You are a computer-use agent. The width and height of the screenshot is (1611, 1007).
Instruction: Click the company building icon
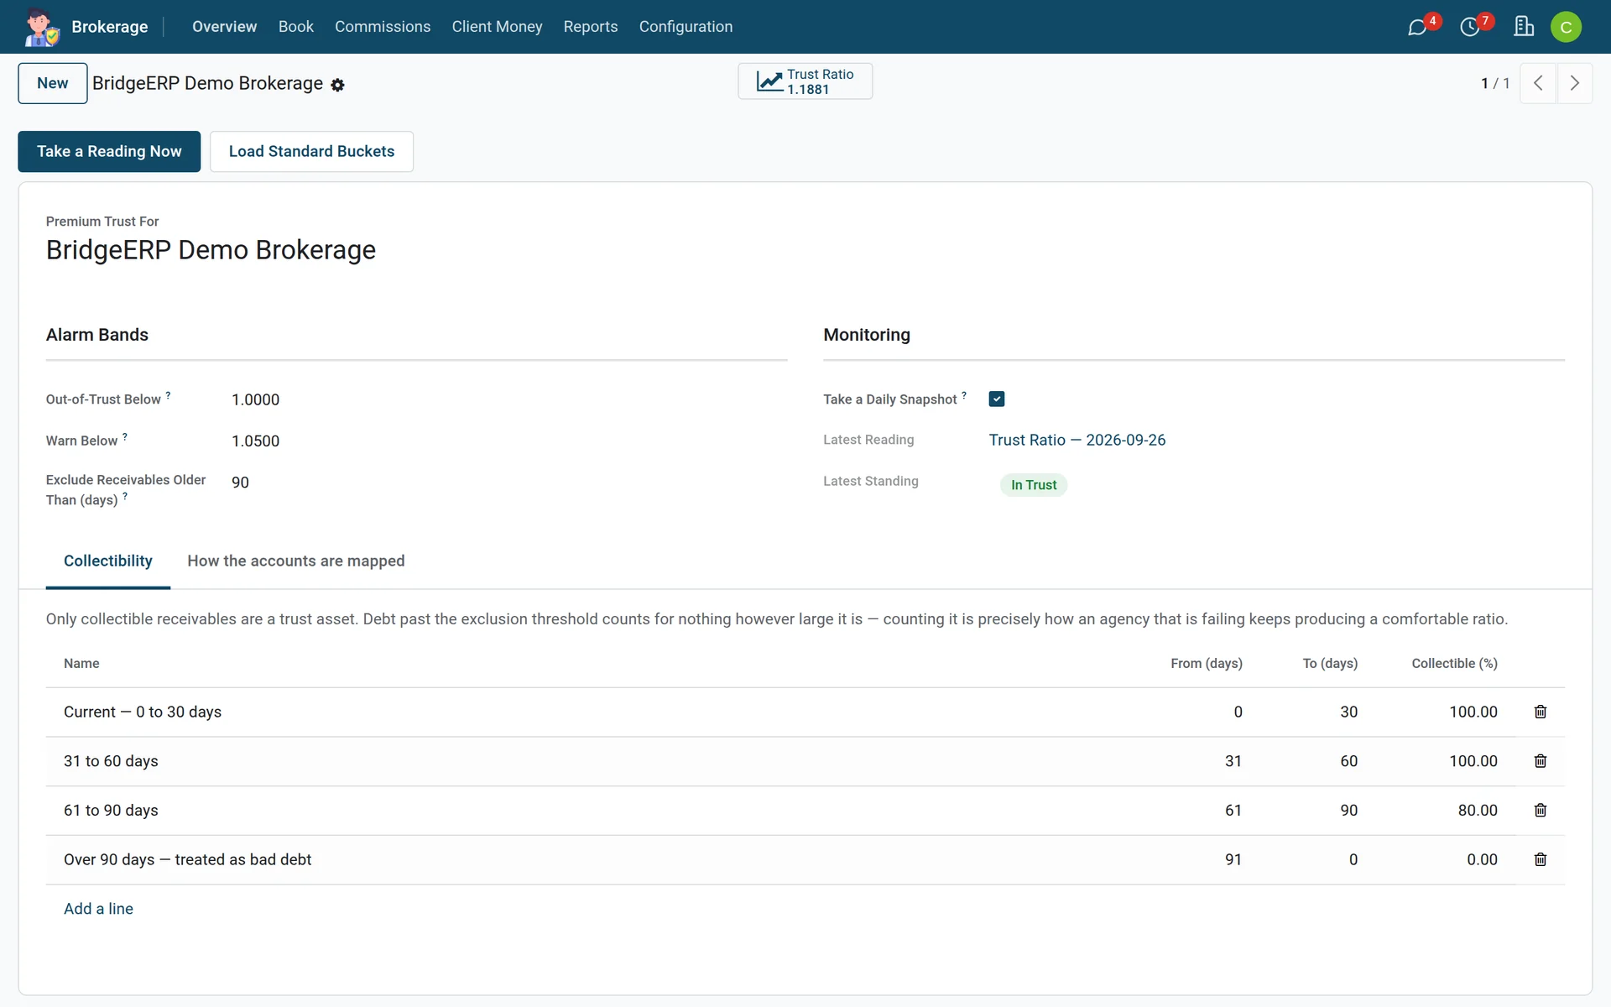click(x=1524, y=27)
